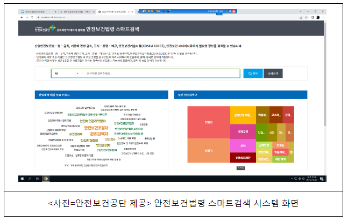The width and height of the screenshot is (348, 222).
Task: Reload the page with the refresh icon
Action: point(32,17)
